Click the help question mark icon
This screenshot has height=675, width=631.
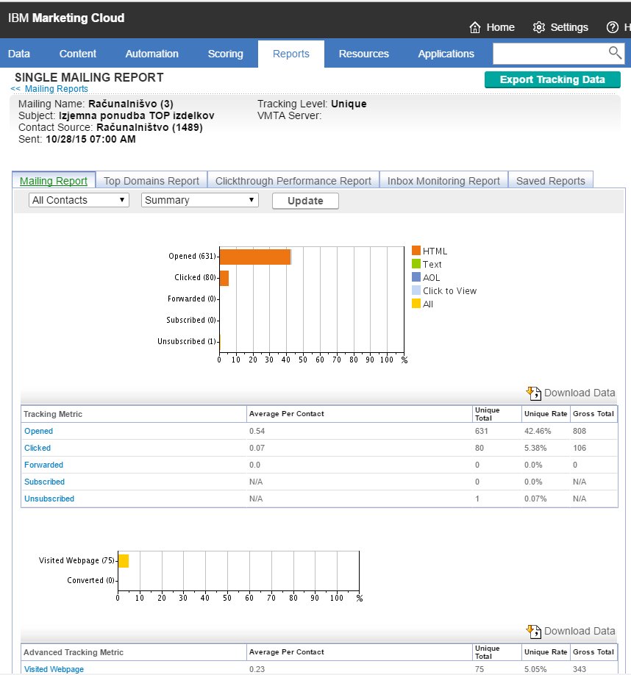tap(612, 27)
